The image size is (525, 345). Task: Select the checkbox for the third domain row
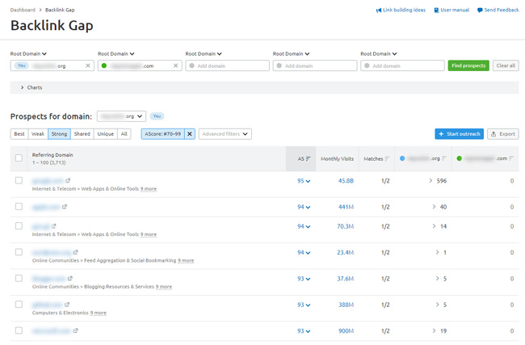coord(19,226)
